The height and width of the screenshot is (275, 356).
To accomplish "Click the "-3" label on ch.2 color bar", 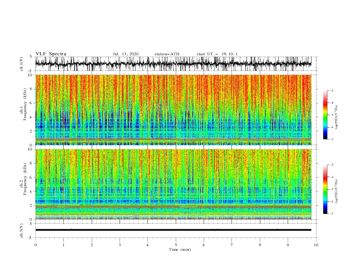I will tap(331, 165).
